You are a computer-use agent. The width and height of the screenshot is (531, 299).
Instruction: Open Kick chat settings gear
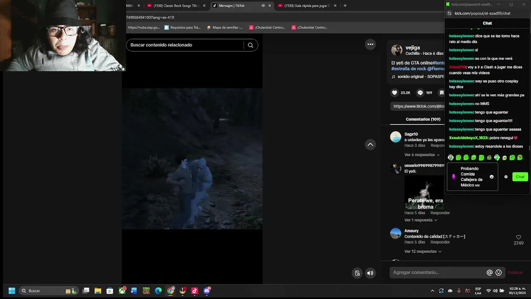point(506,177)
